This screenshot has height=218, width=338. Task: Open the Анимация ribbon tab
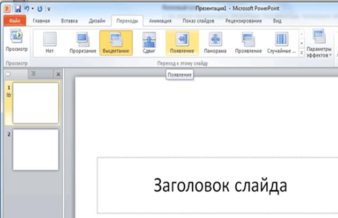[160, 21]
